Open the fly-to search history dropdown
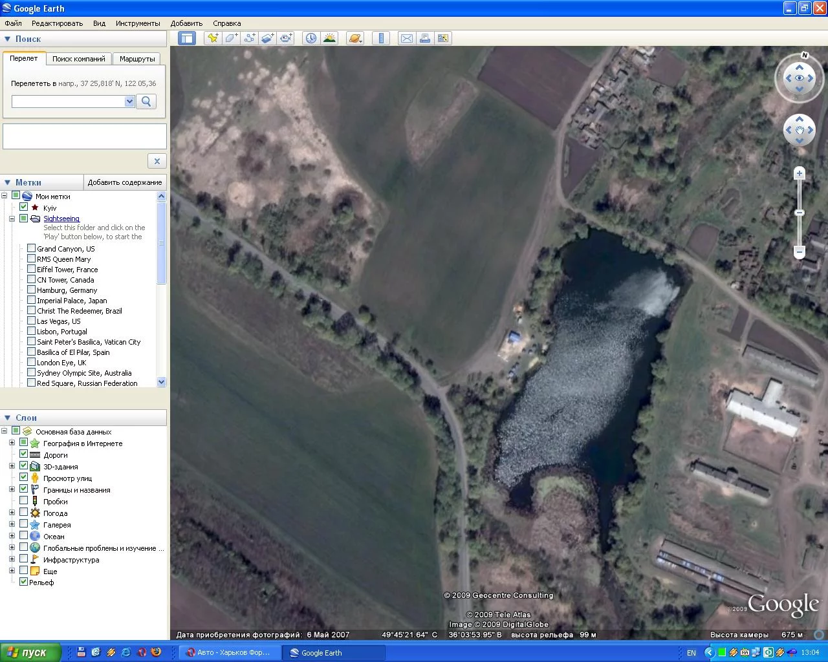The image size is (828, 662). [129, 101]
